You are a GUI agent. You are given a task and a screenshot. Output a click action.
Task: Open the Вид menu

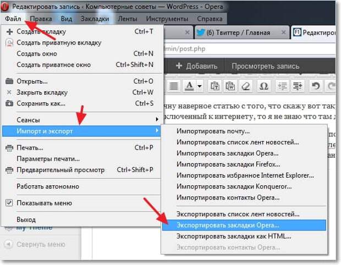coord(67,19)
